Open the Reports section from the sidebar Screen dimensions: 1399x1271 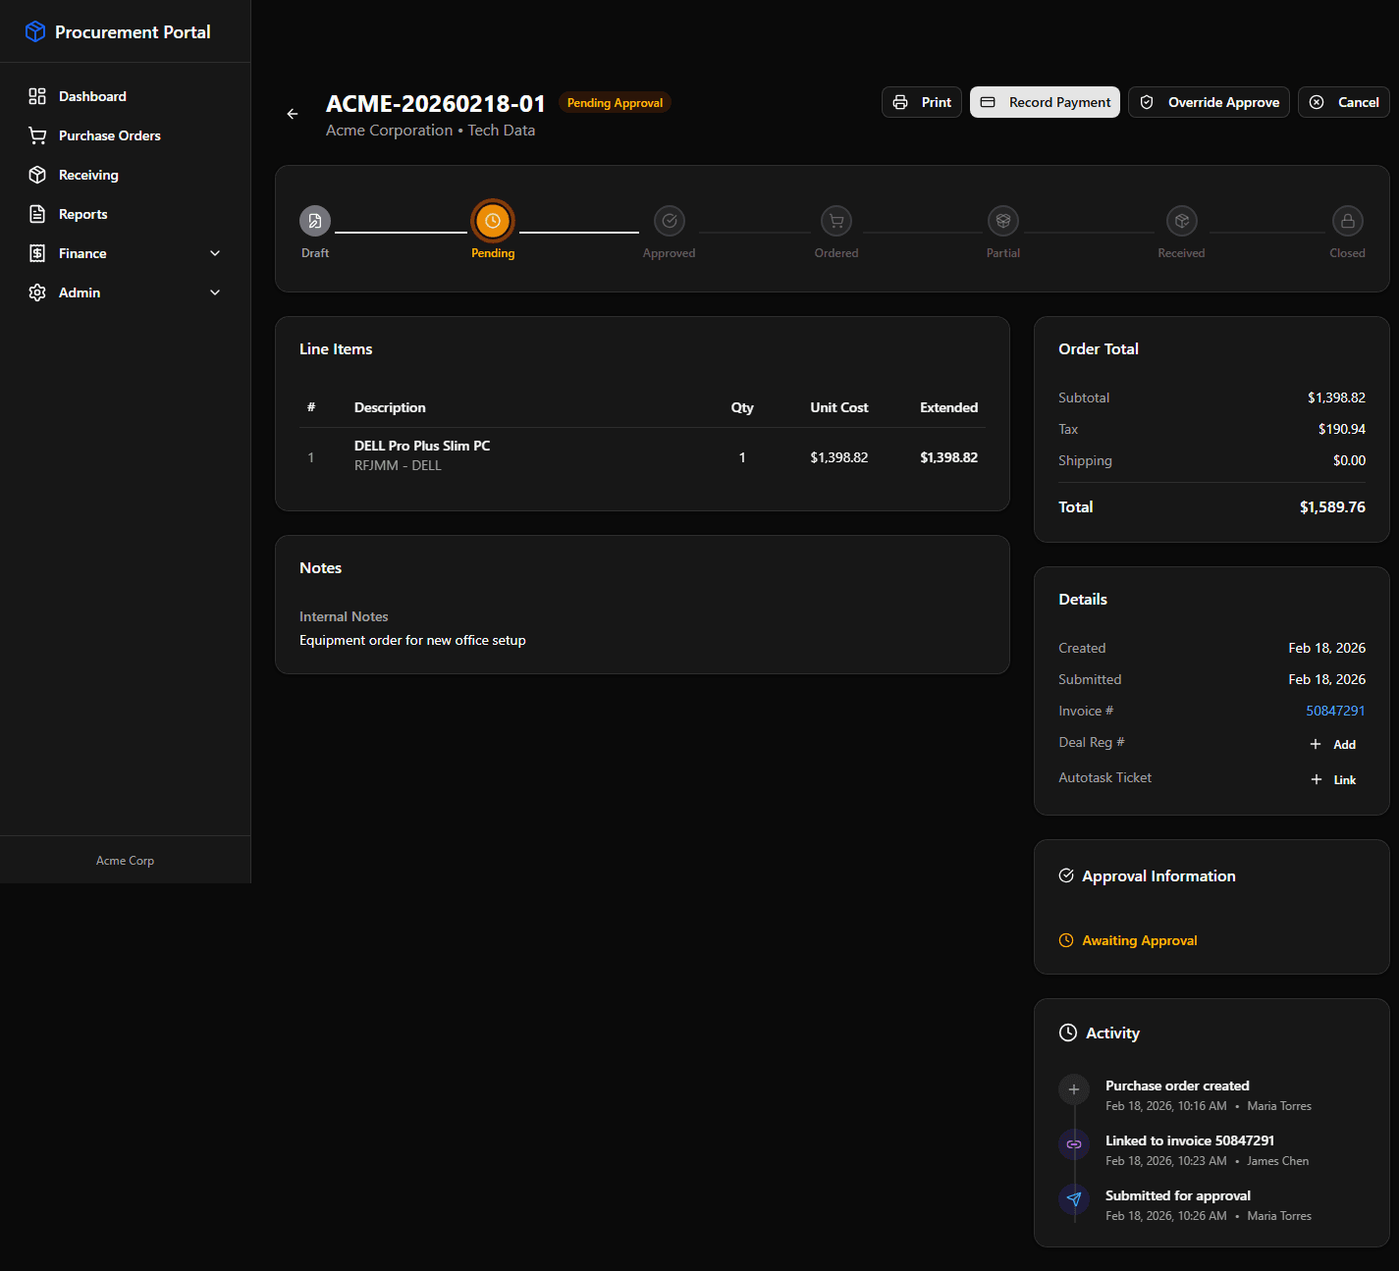point(83,214)
